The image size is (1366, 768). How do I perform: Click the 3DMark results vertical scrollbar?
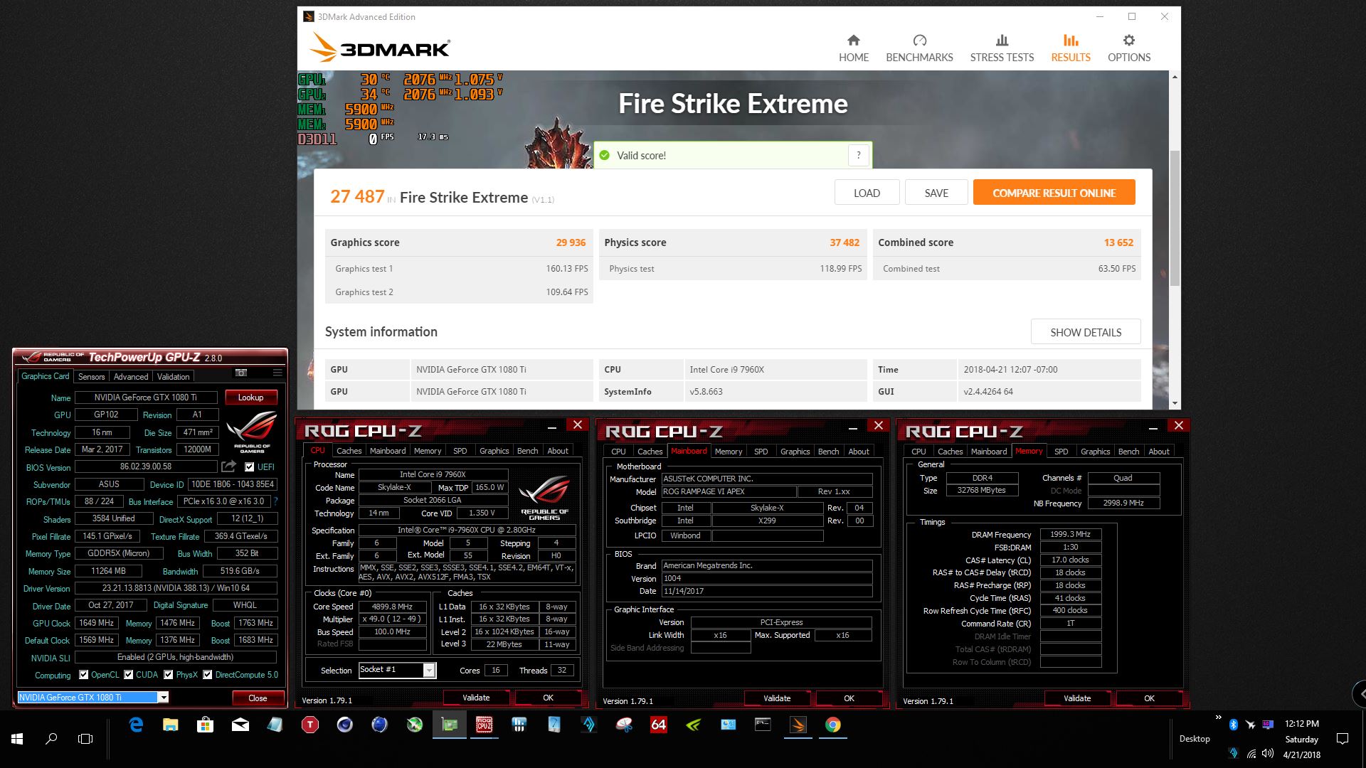[x=1174, y=213]
